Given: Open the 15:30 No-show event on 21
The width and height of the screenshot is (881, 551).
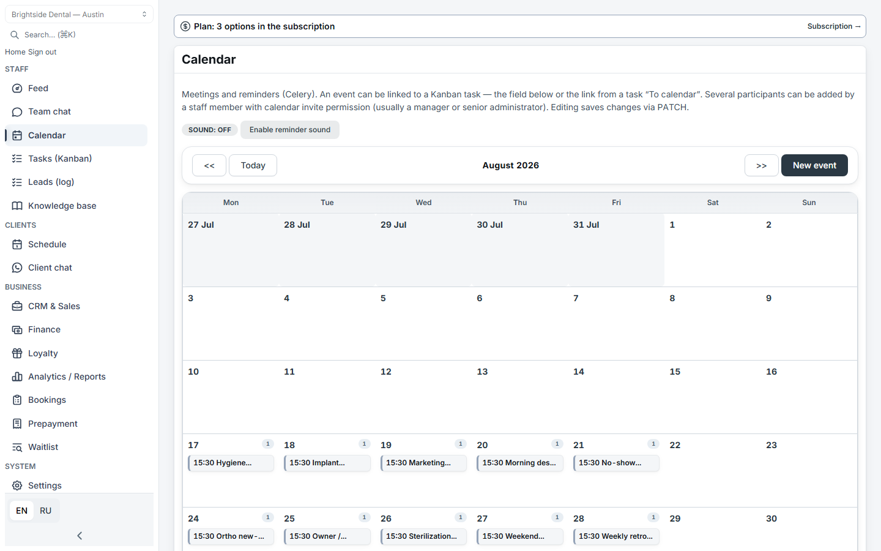Looking at the screenshot, I should click(616, 463).
